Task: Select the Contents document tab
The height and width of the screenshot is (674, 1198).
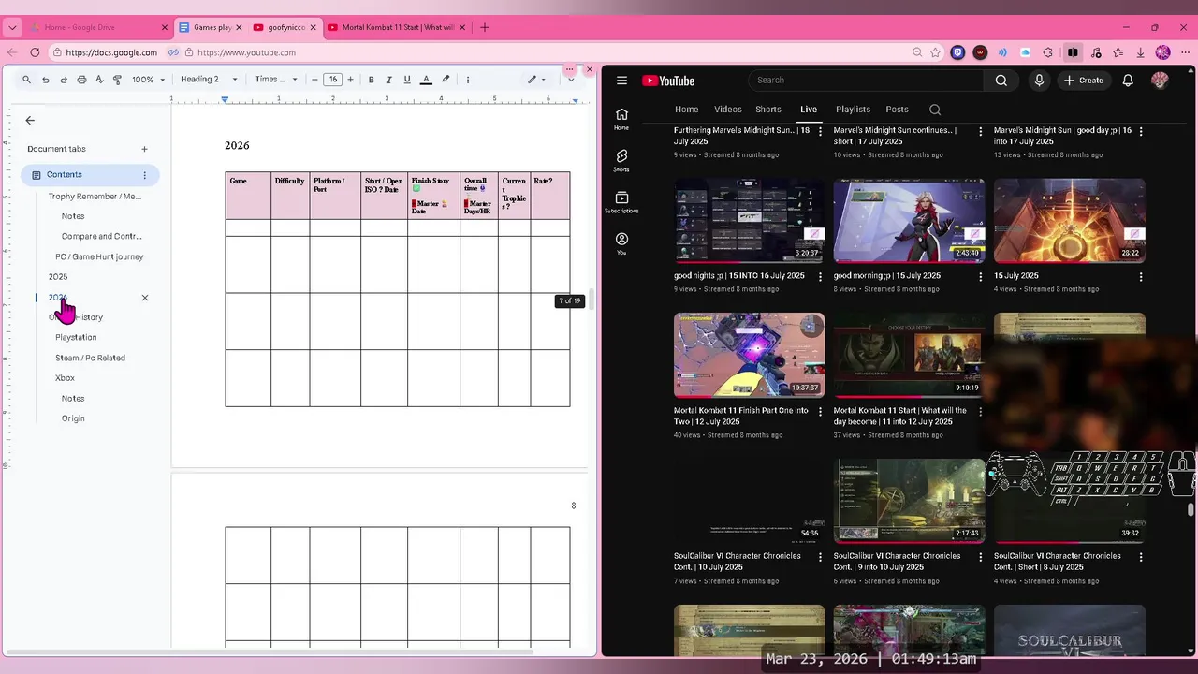Action: tap(90, 175)
